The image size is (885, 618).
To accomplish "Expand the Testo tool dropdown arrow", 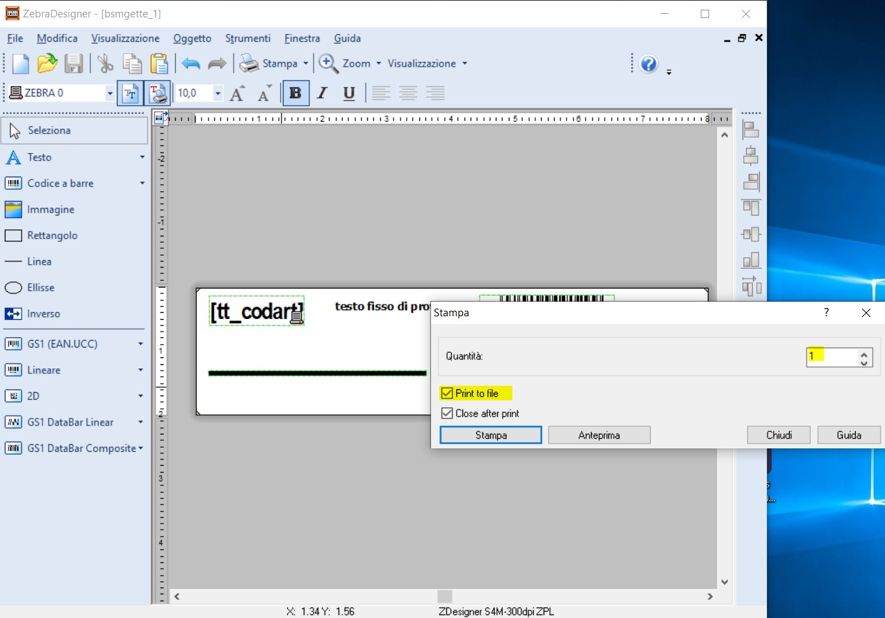I will coord(142,157).
